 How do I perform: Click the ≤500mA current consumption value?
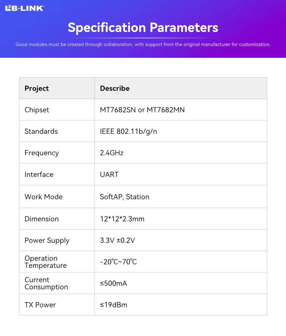[x=114, y=283]
